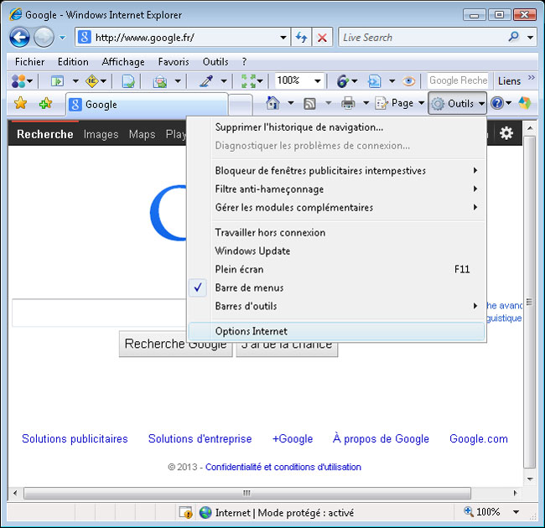
Task: Follow the À propos de Google link
Action: click(x=381, y=438)
